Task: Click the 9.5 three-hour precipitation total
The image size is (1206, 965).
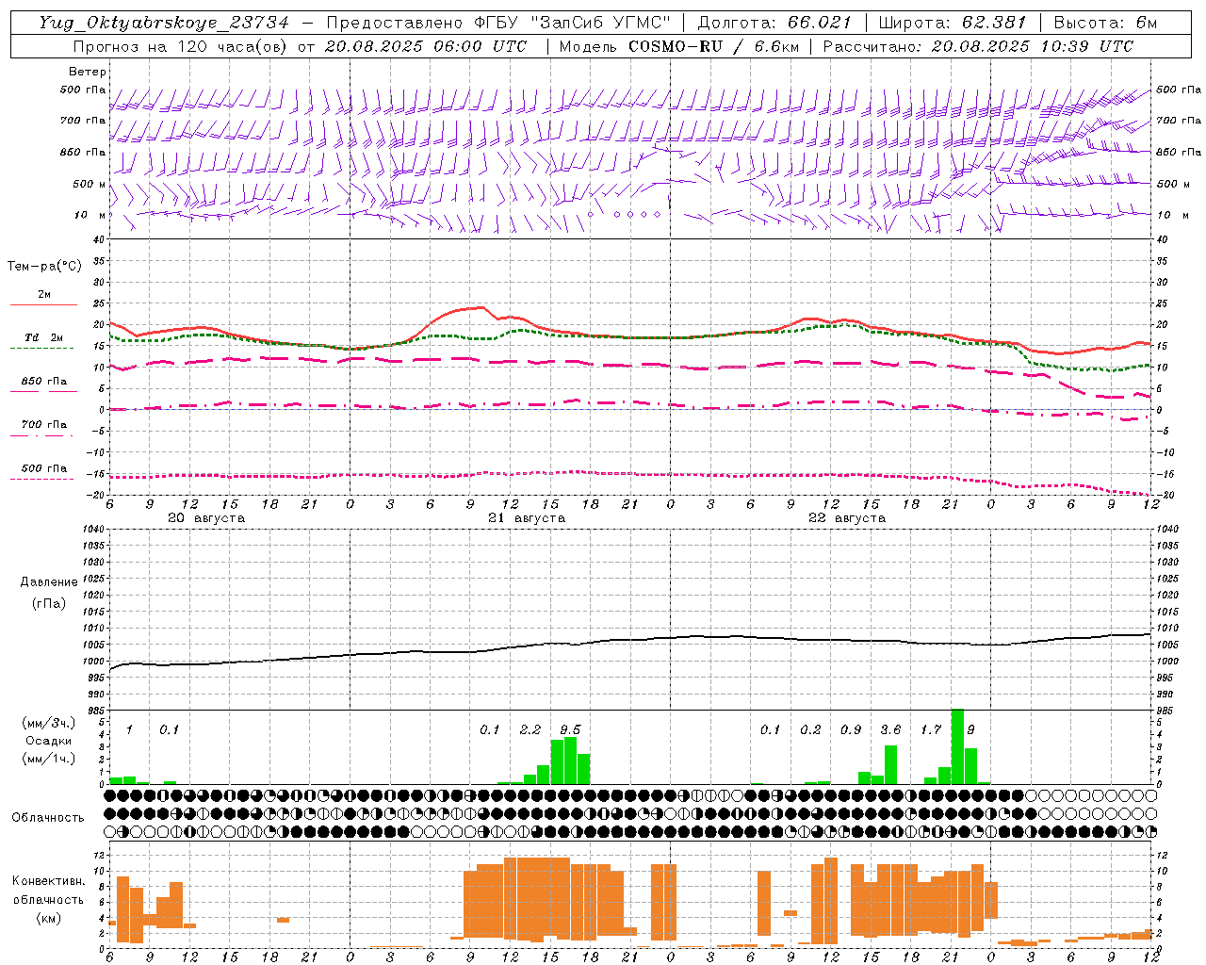Action: click(x=570, y=729)
